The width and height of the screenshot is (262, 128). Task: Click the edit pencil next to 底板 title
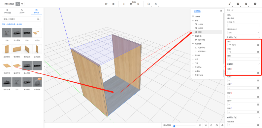pos(232,10)
